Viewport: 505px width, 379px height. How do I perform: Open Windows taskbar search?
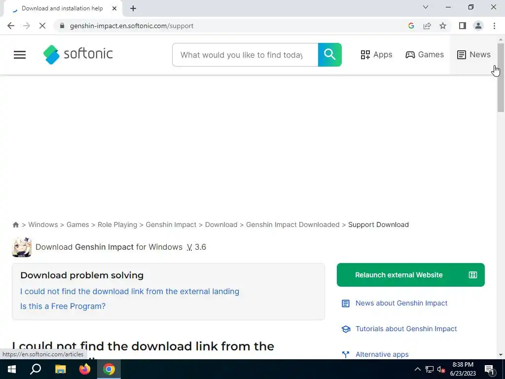pos(36,369)
